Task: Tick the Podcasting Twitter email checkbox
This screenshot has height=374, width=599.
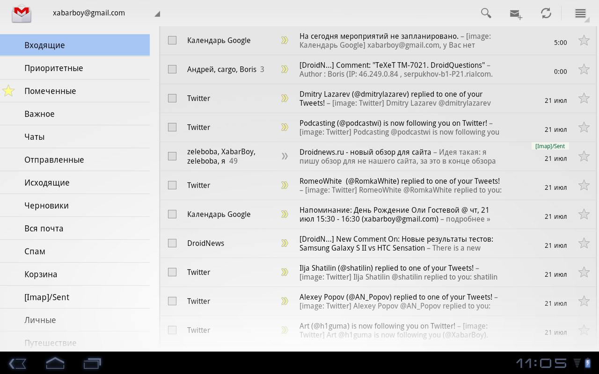Action: pos(172,127)
